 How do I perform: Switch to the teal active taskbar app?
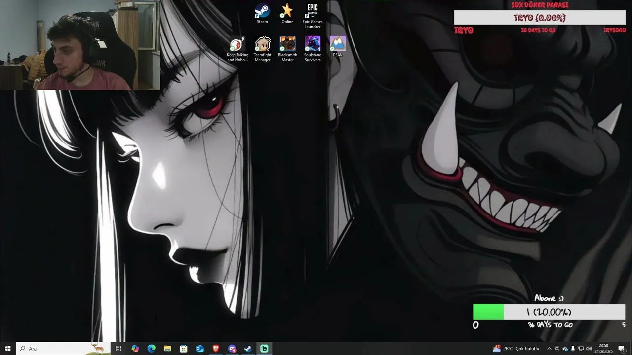(x=265, y=349)
